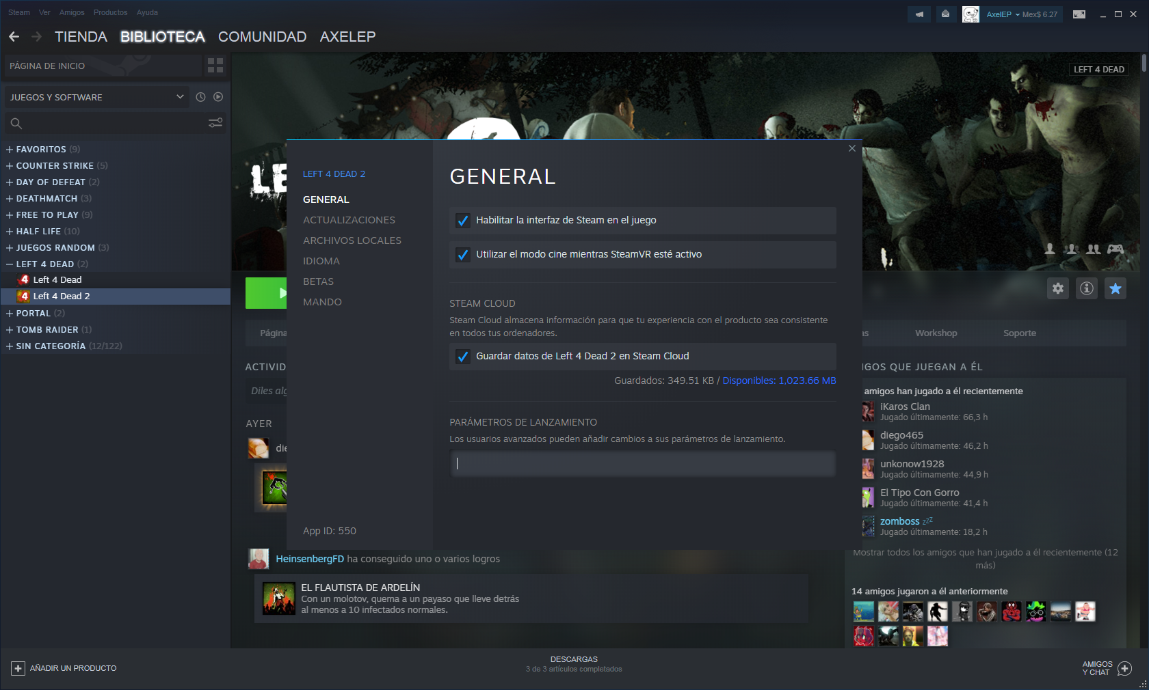1149x690 pixels.
Task: Click the green play button
Action: pos(266,293)
